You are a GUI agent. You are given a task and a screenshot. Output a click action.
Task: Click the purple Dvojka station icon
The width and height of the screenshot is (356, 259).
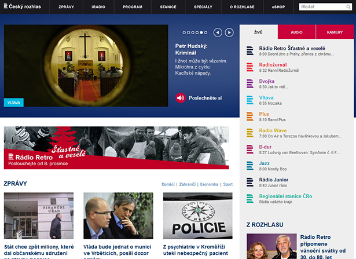click(250, 83)
